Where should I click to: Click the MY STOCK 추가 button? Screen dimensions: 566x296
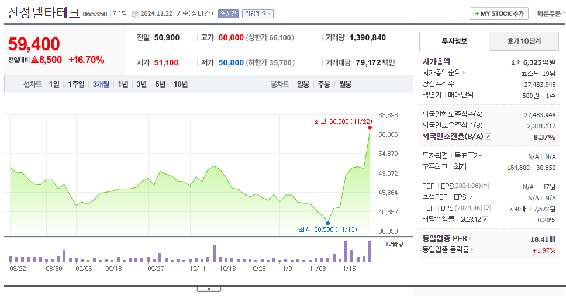pyautogui.click(x=499, y=13)
